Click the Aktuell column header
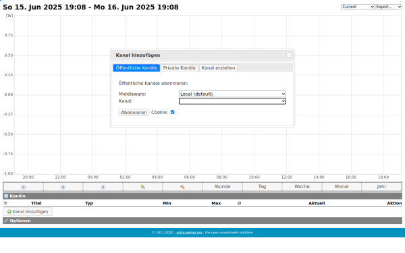The width and height of the screenshot is (405, 253). (x=317, y=203)
